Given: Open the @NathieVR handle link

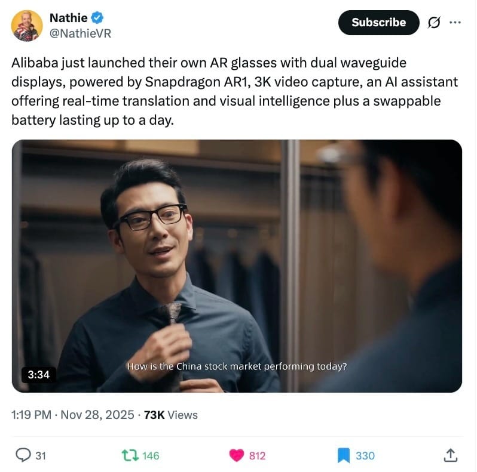Looking at the screenshot, I should [80, 33].
